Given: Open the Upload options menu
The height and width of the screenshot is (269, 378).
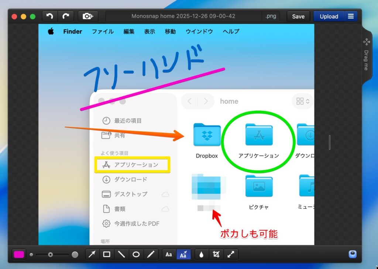Looking at the screenshot, I should click(x=351, y=16).
